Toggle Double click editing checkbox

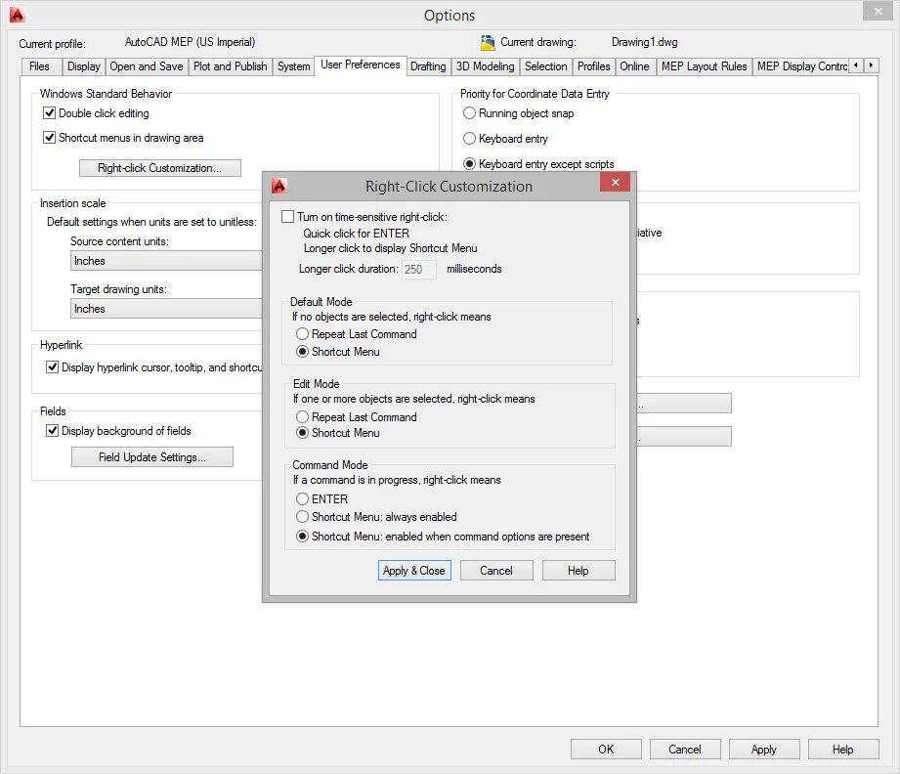click(x=50, y=113)
